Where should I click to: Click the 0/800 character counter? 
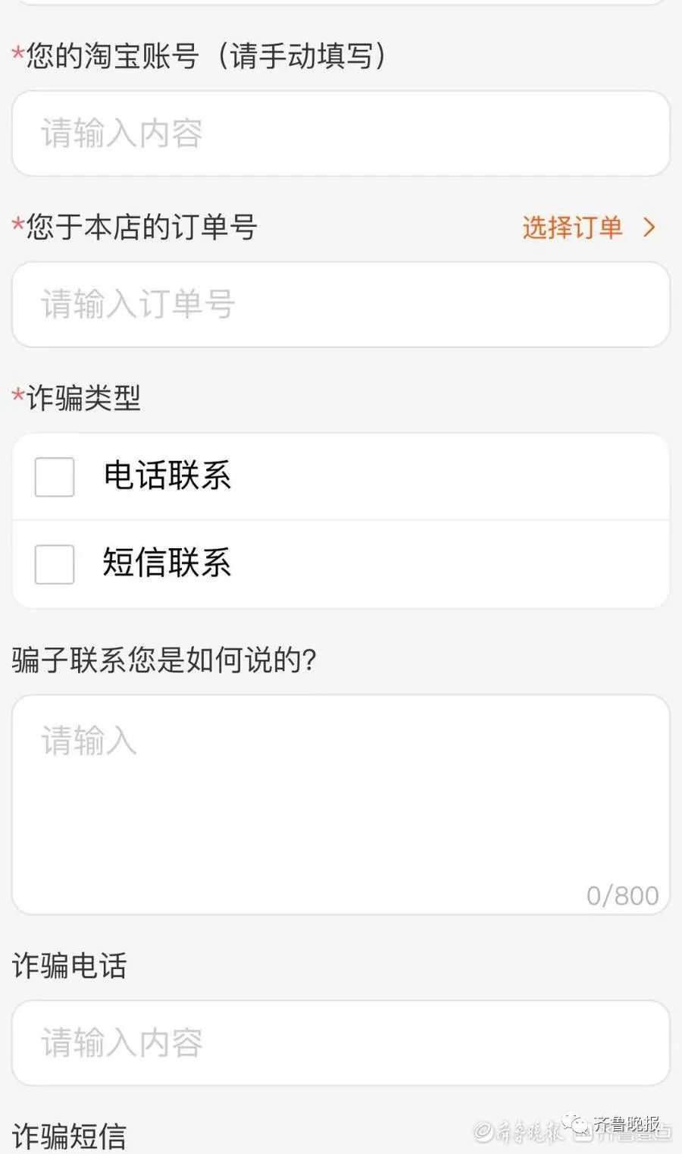pyautogui.click(x=622, y=895)
